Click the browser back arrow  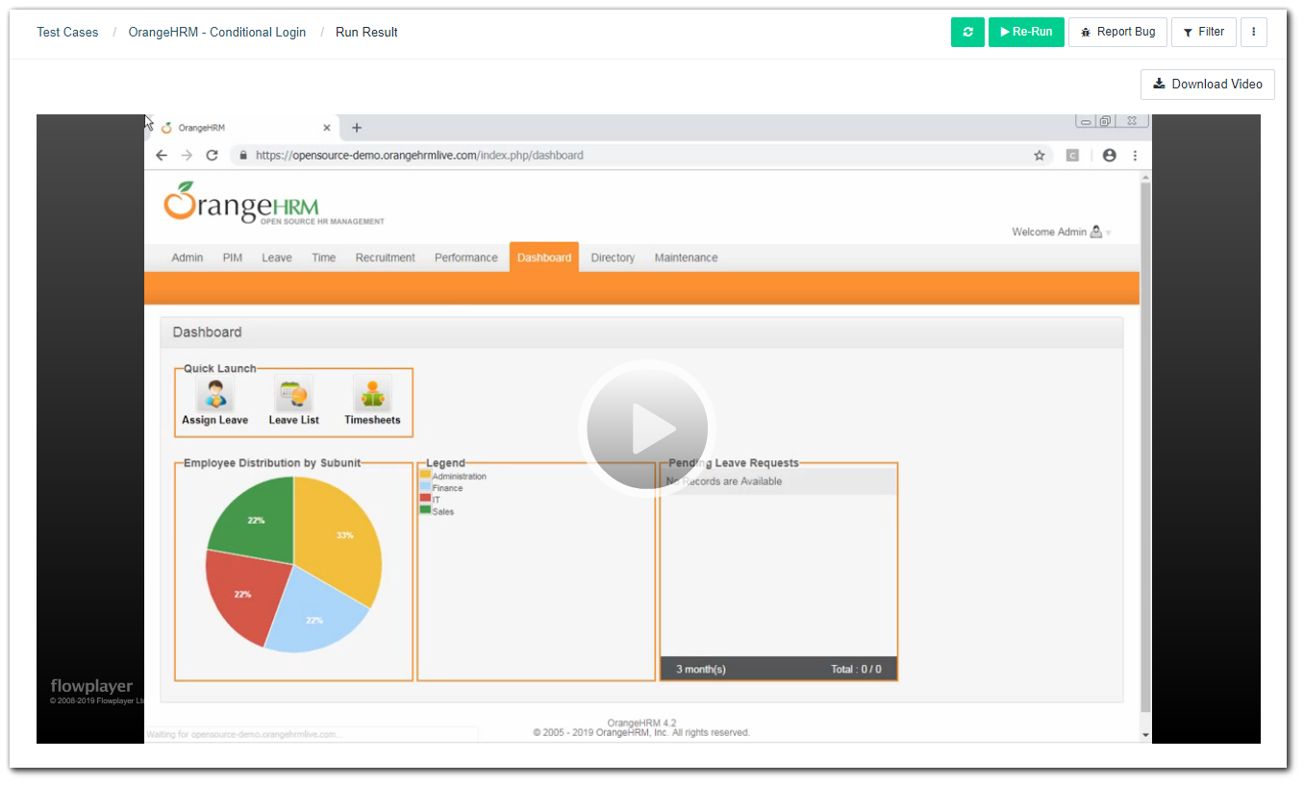pos(162,155)
